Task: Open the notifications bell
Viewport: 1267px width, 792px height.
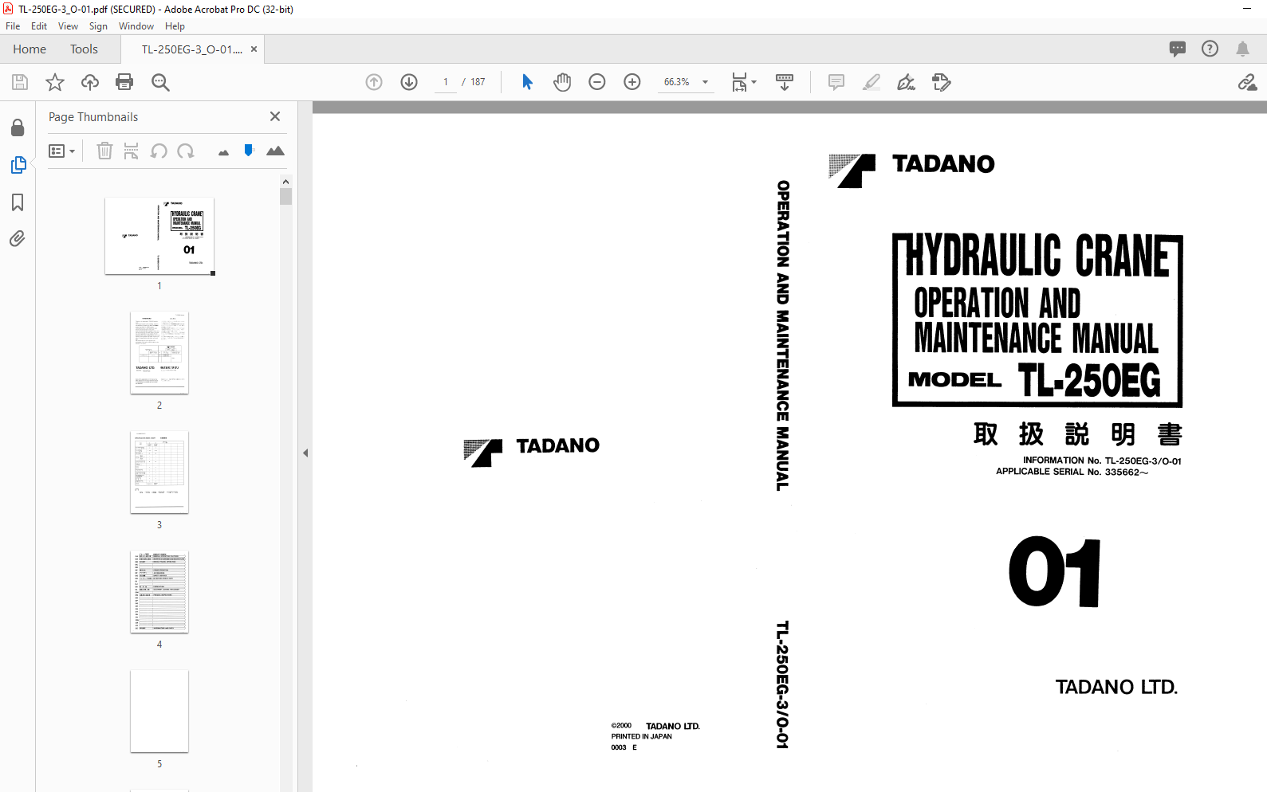Action: [x=1242, y=49]
